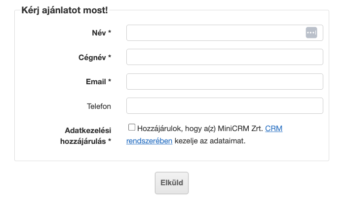Click the 'Telefon' field label

[x=99, y=106]
